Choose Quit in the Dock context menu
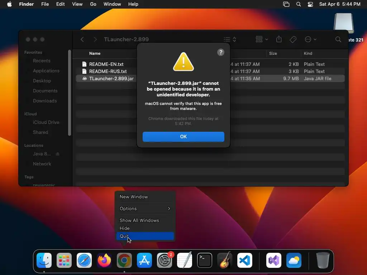367x275 pixels. [x=145, y=236]
